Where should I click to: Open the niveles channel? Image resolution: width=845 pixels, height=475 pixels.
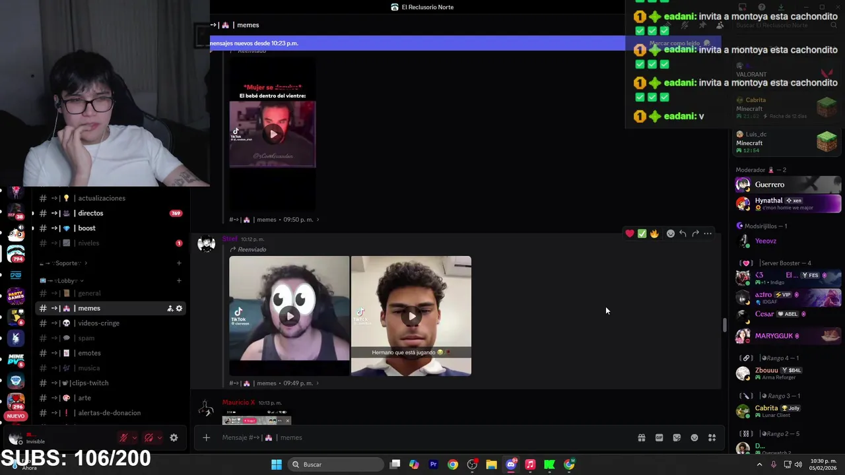[110, 243]
